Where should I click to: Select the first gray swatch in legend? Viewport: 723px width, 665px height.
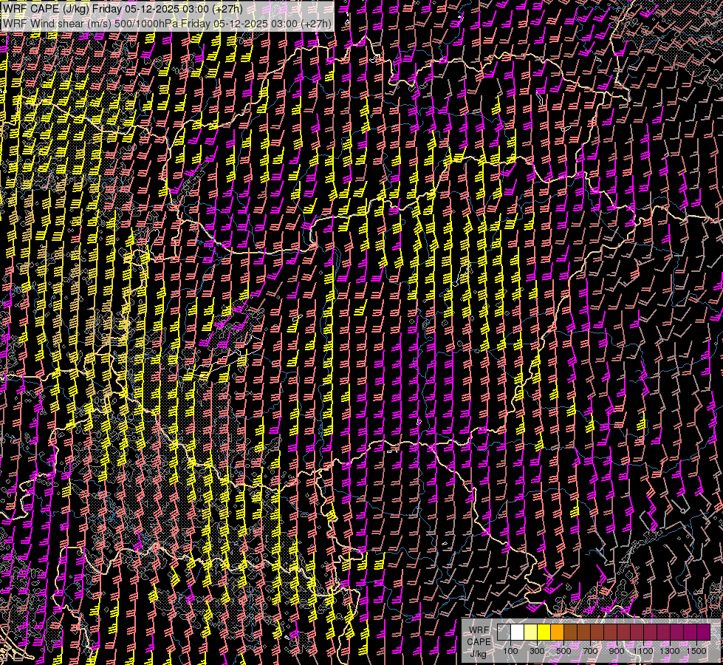tap(504, 632)
